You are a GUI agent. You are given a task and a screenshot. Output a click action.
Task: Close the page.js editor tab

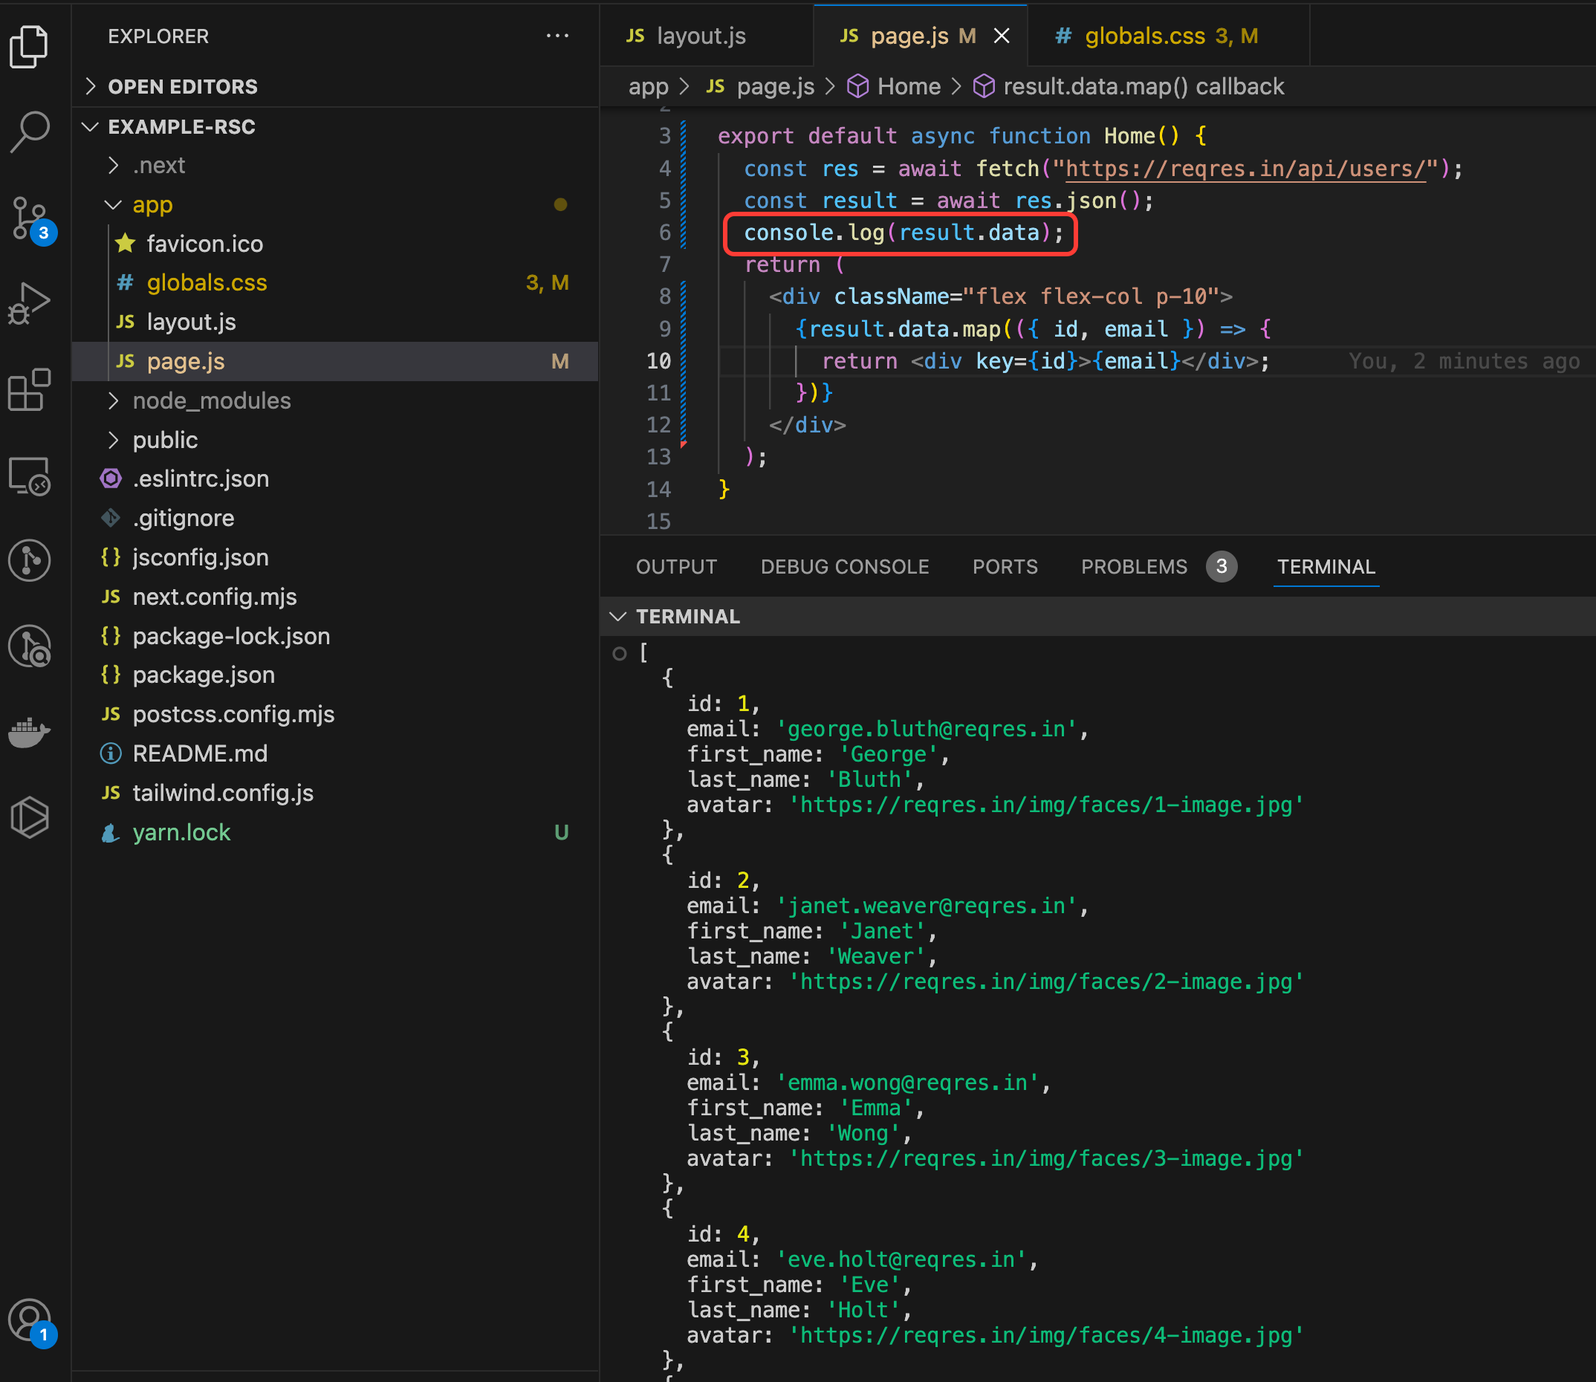(x=1001, y=36)
